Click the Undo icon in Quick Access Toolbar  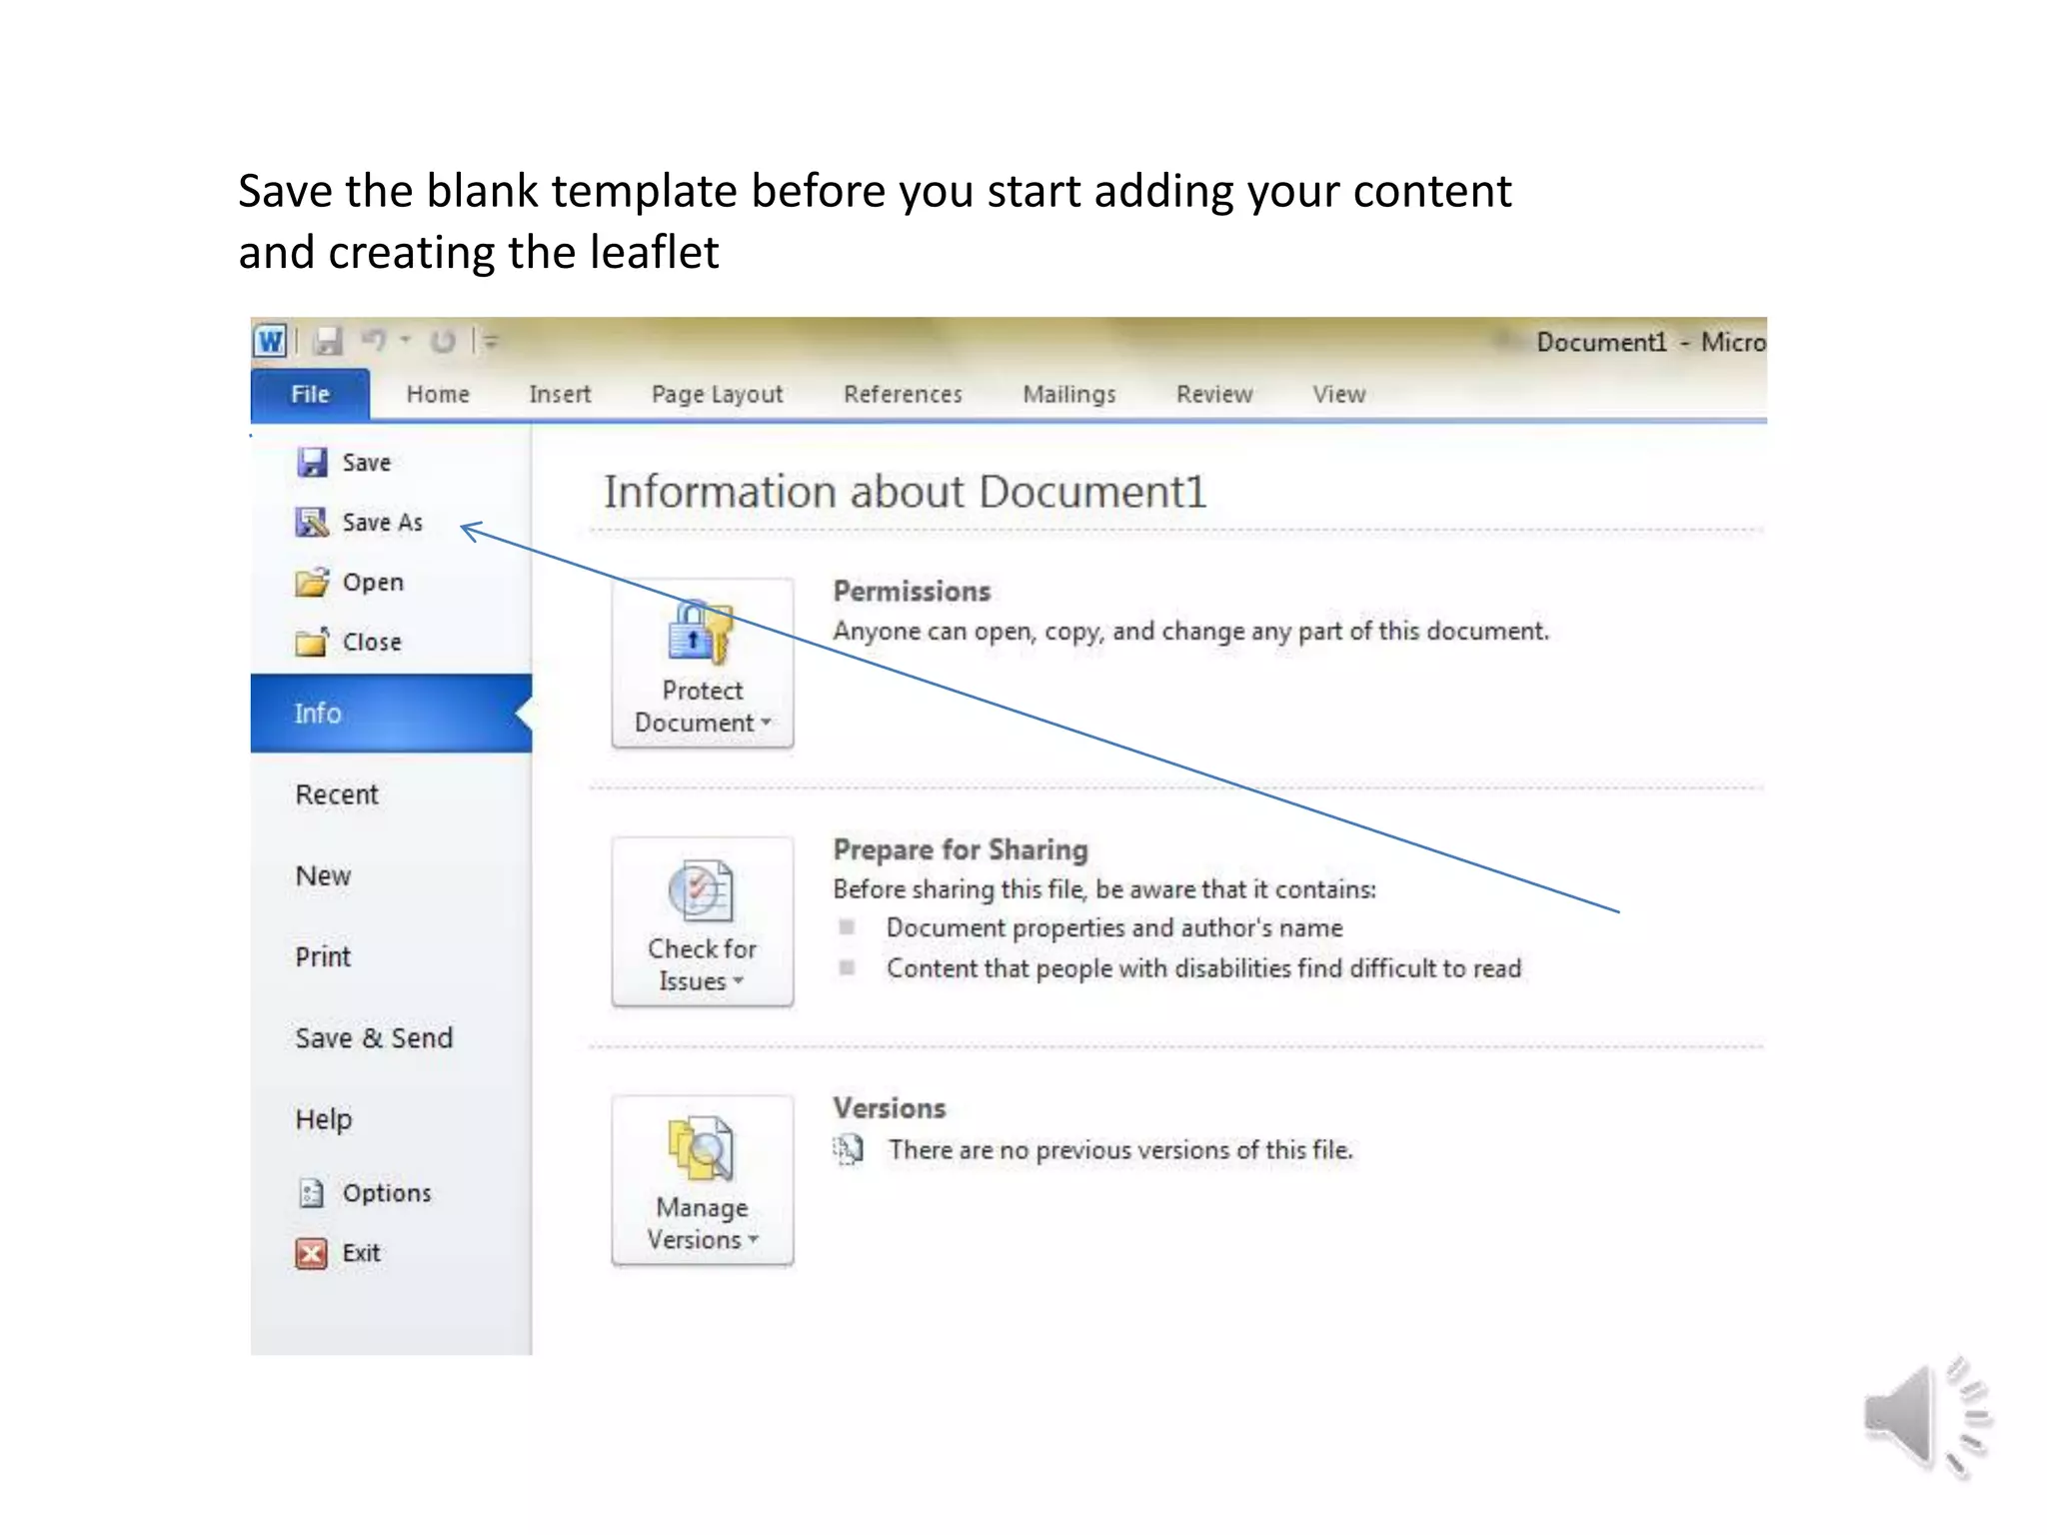374,342
